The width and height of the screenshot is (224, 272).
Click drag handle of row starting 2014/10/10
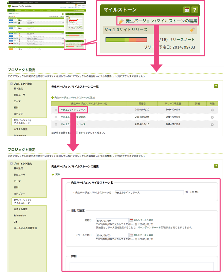point(56,124)
